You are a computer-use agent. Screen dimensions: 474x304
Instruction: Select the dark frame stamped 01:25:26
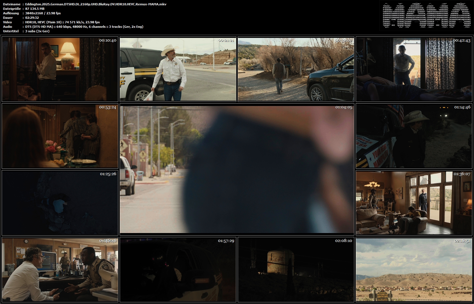click(60, 203)
